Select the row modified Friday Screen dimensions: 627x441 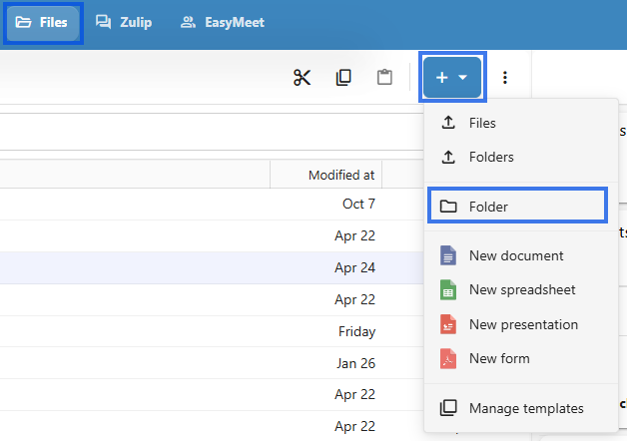(212, 331)
